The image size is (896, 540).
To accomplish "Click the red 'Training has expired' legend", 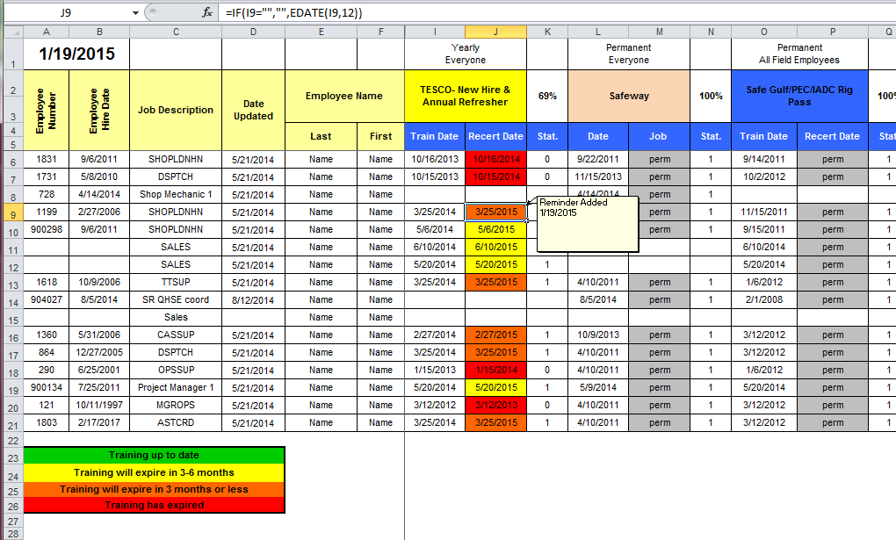I will point(154,506).
